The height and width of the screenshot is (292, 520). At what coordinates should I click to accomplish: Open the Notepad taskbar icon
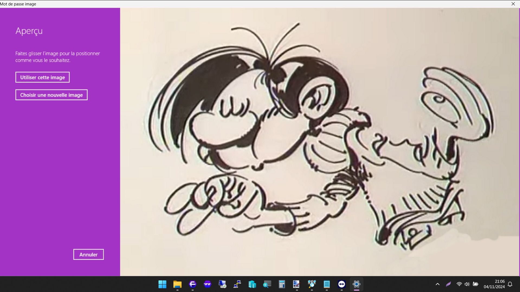[327, 284]
